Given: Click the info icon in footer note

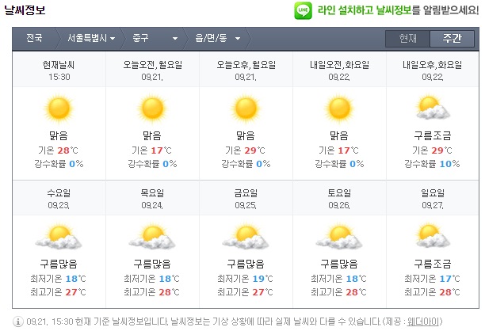Looking at the screenshot, I should point(18,321).
